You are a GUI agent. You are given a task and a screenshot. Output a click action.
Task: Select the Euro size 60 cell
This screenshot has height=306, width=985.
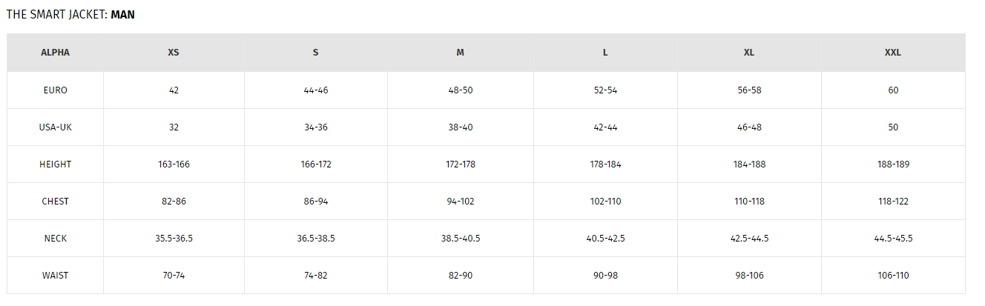pyautogui.click(x=893, y=90)
